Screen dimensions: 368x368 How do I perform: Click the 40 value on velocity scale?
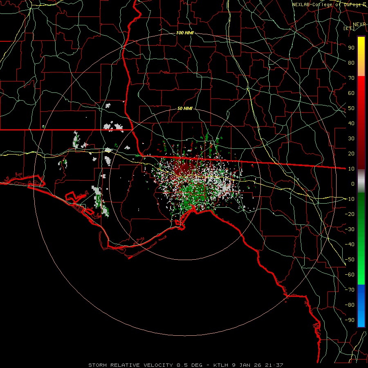click(x=351, y=123)
